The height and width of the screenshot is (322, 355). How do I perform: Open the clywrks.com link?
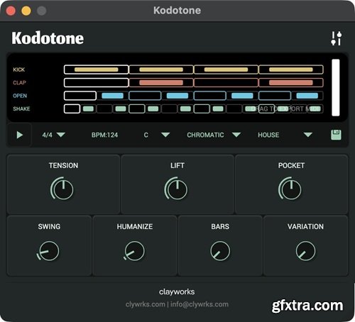point(145,304)
